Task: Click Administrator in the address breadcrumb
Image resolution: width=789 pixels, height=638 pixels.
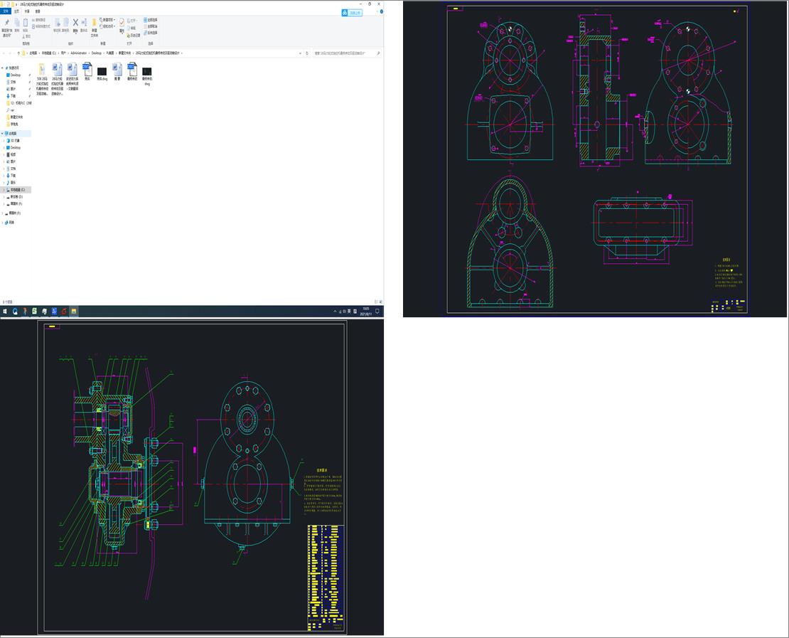Action: (77, 53)
